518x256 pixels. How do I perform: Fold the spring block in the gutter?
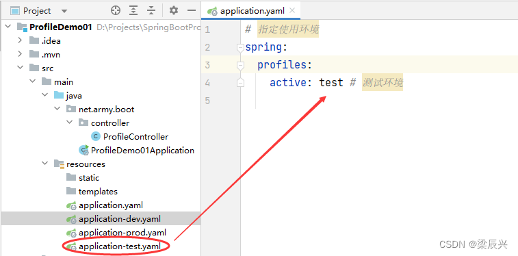click(x=240, y=48)
